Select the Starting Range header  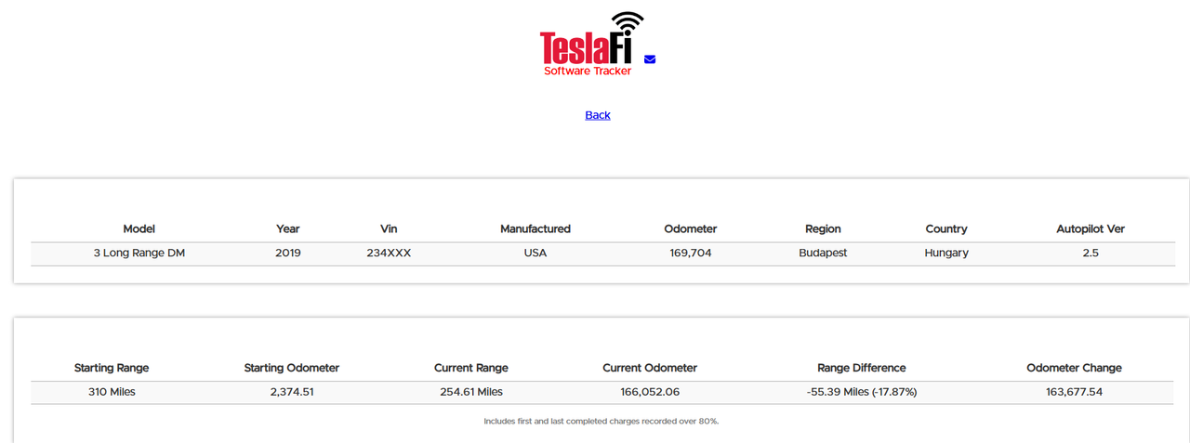coord(112,369)
